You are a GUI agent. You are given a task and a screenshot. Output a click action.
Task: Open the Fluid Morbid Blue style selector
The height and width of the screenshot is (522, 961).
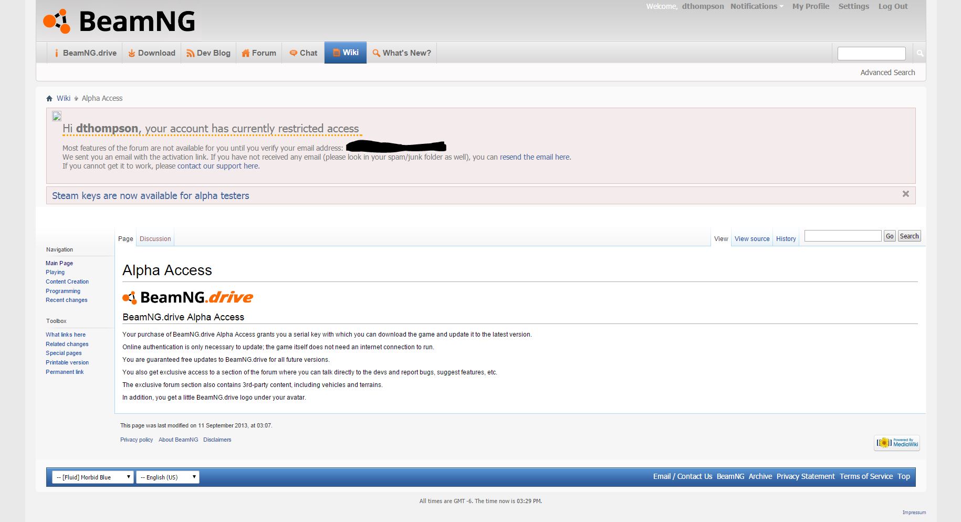92,477
